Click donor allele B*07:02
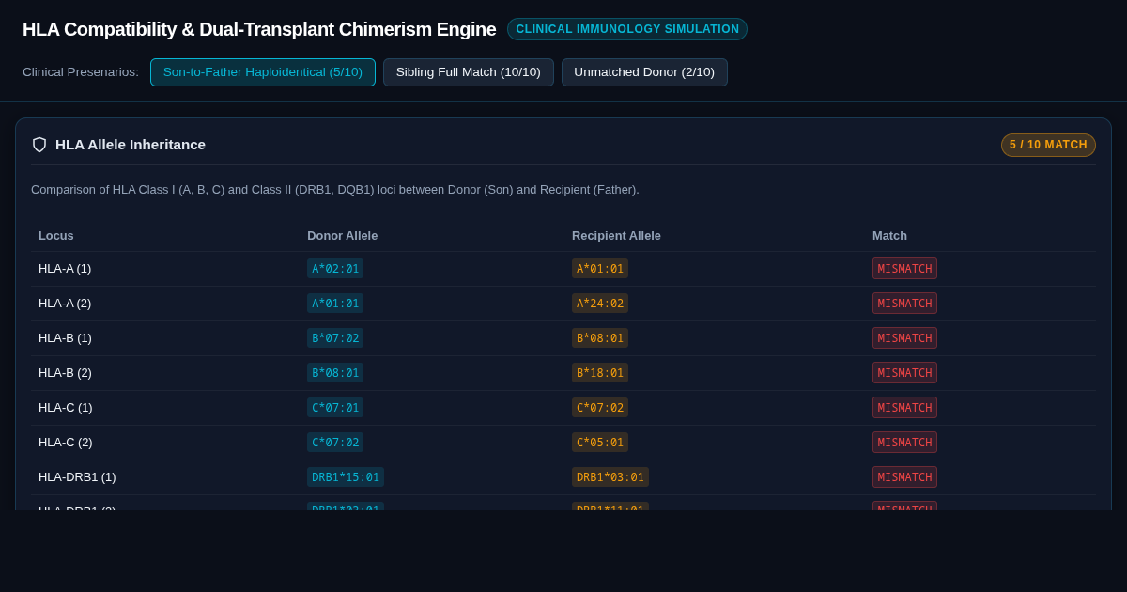 coord(335,338)
